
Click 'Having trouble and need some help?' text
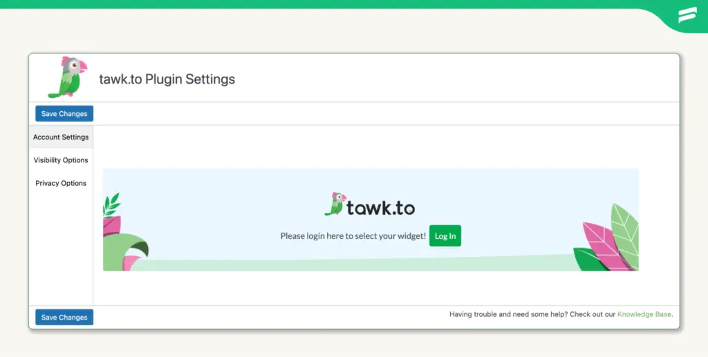point(508,314)
